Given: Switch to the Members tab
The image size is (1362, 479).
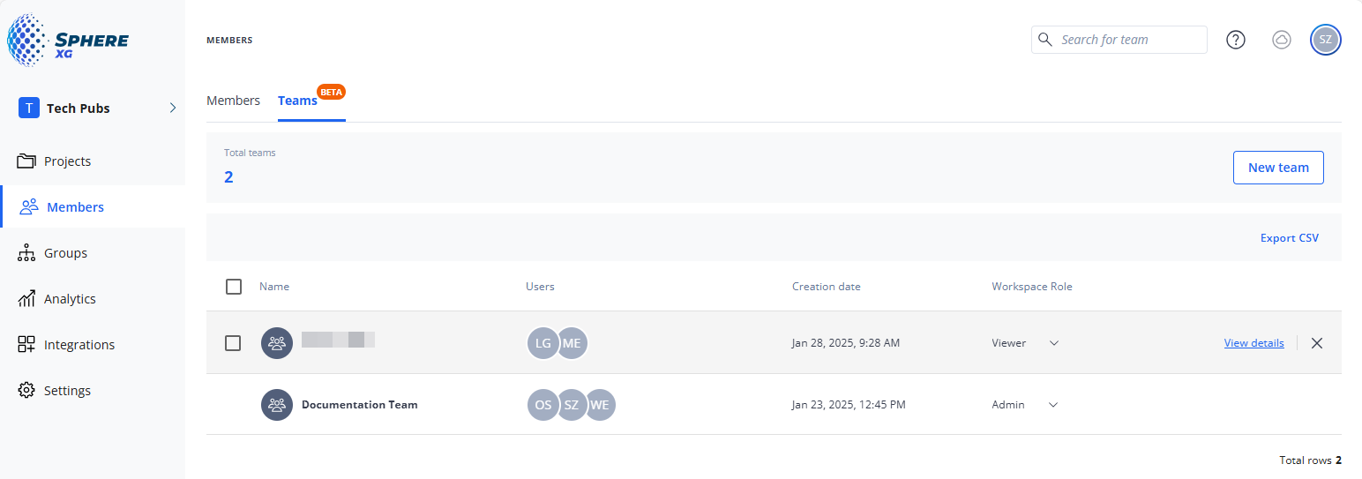Looking at the screenshot, I should pyautogui.click(x=233, y=101).
